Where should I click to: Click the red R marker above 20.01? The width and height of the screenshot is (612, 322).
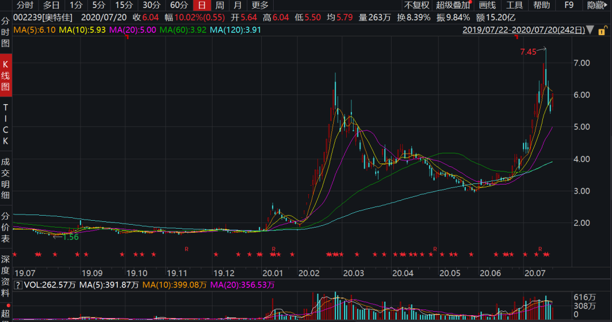click(274, 248)
